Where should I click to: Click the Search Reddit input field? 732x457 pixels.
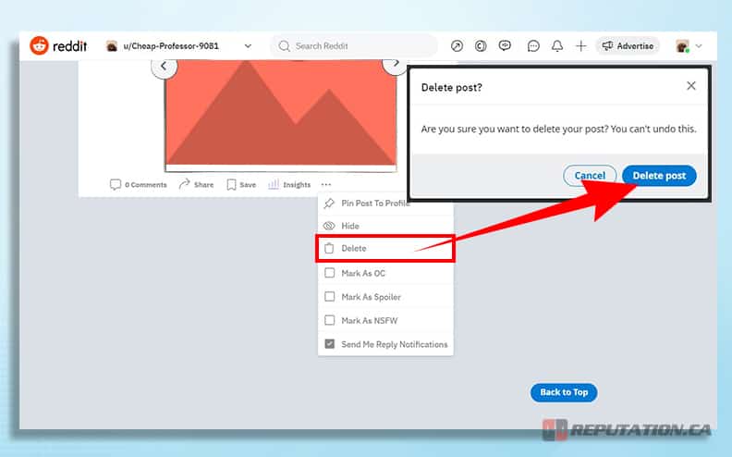click(360, 45)
